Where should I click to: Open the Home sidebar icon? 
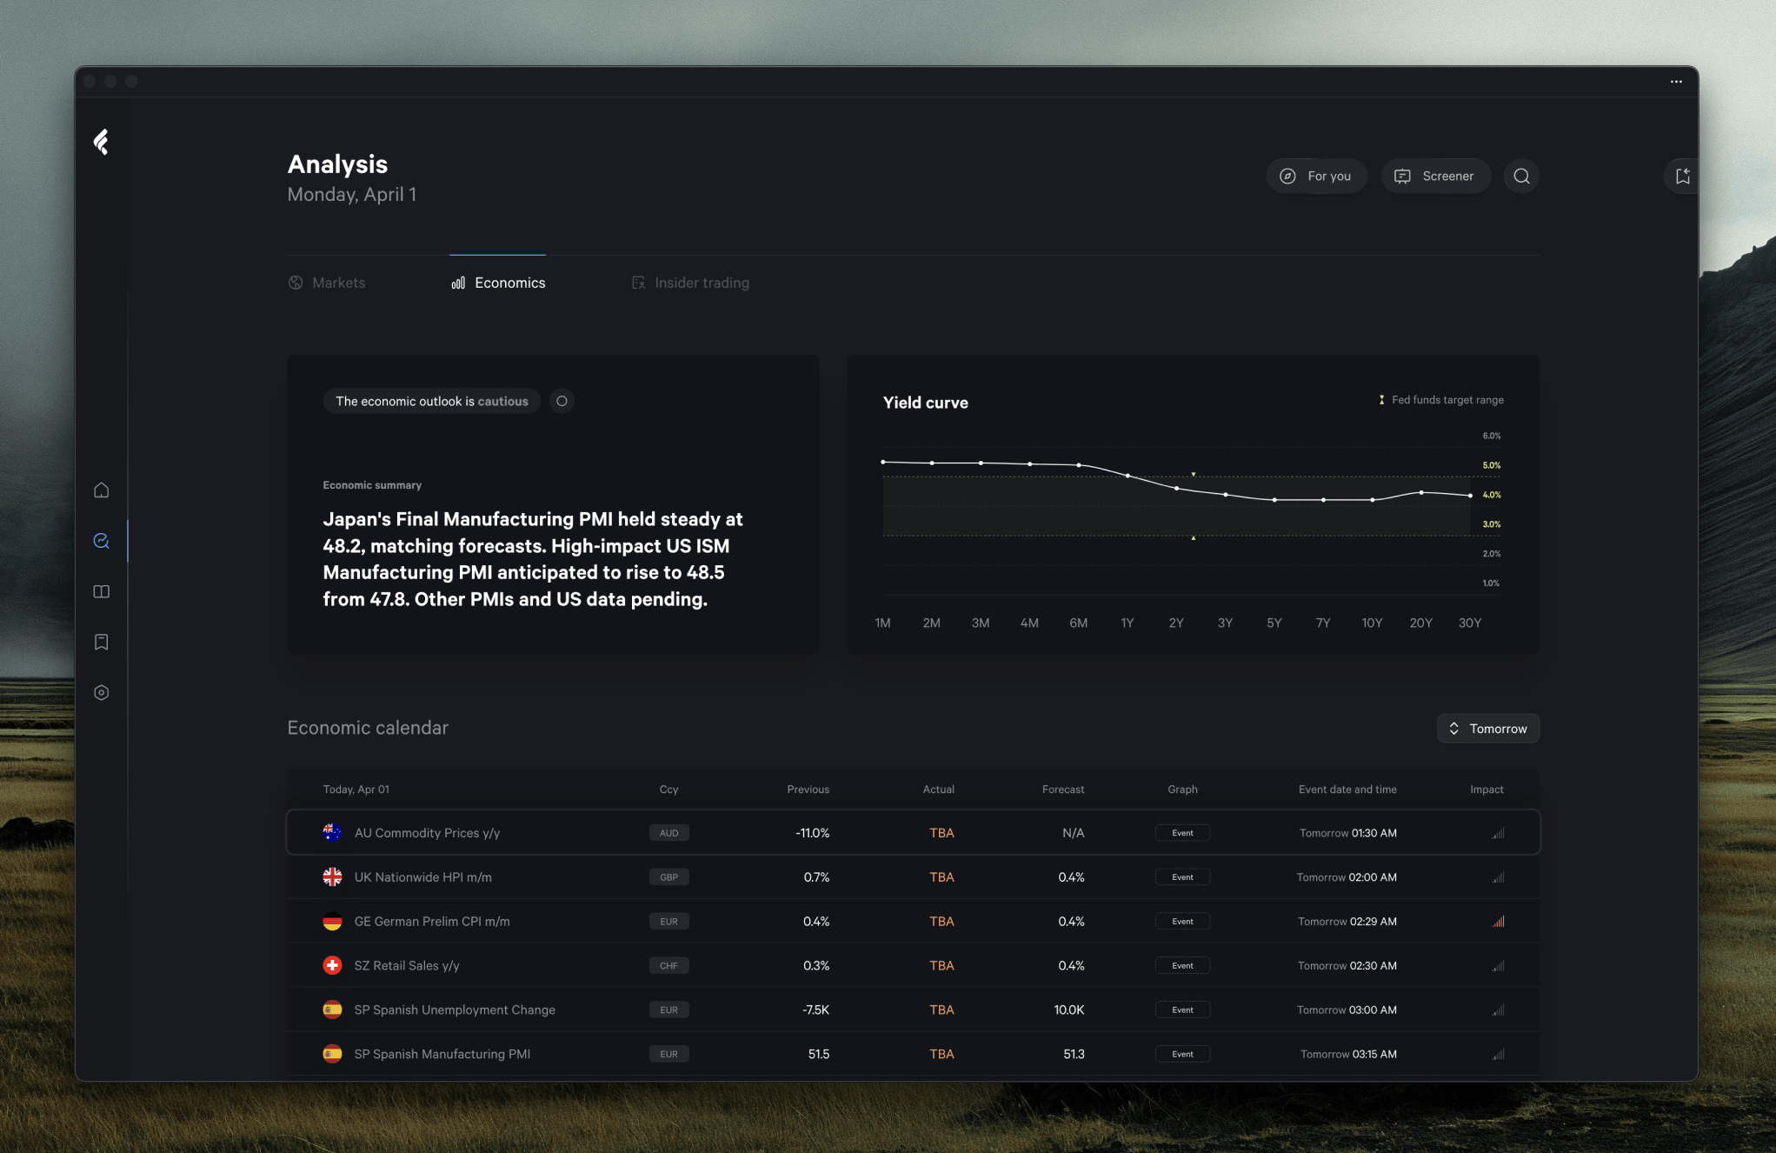coord(102,490)
